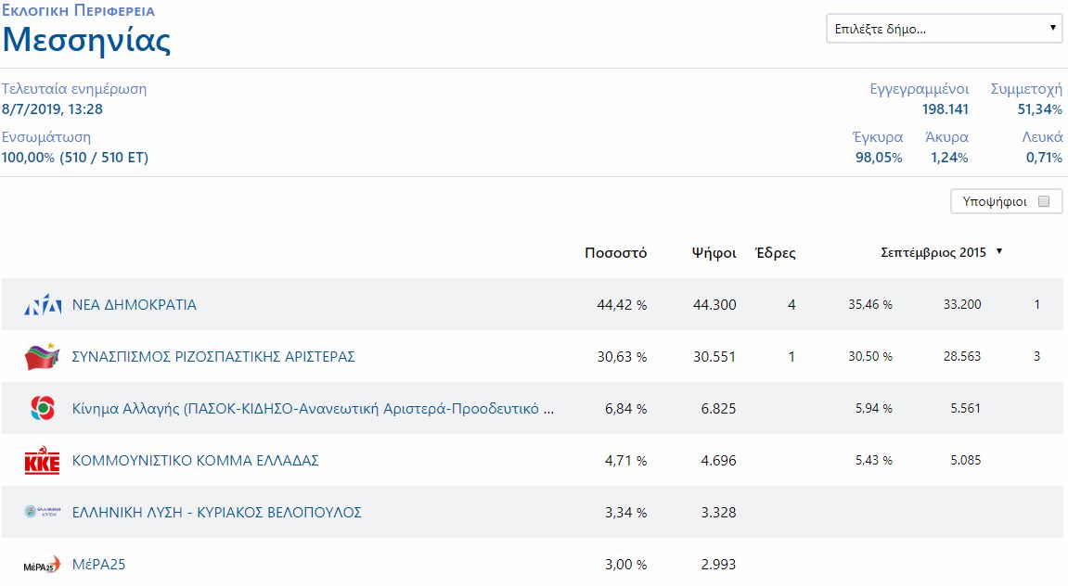1068x586 pixels.
Task: Click the Μεσσηνίας region title
Action: (86, 41)
